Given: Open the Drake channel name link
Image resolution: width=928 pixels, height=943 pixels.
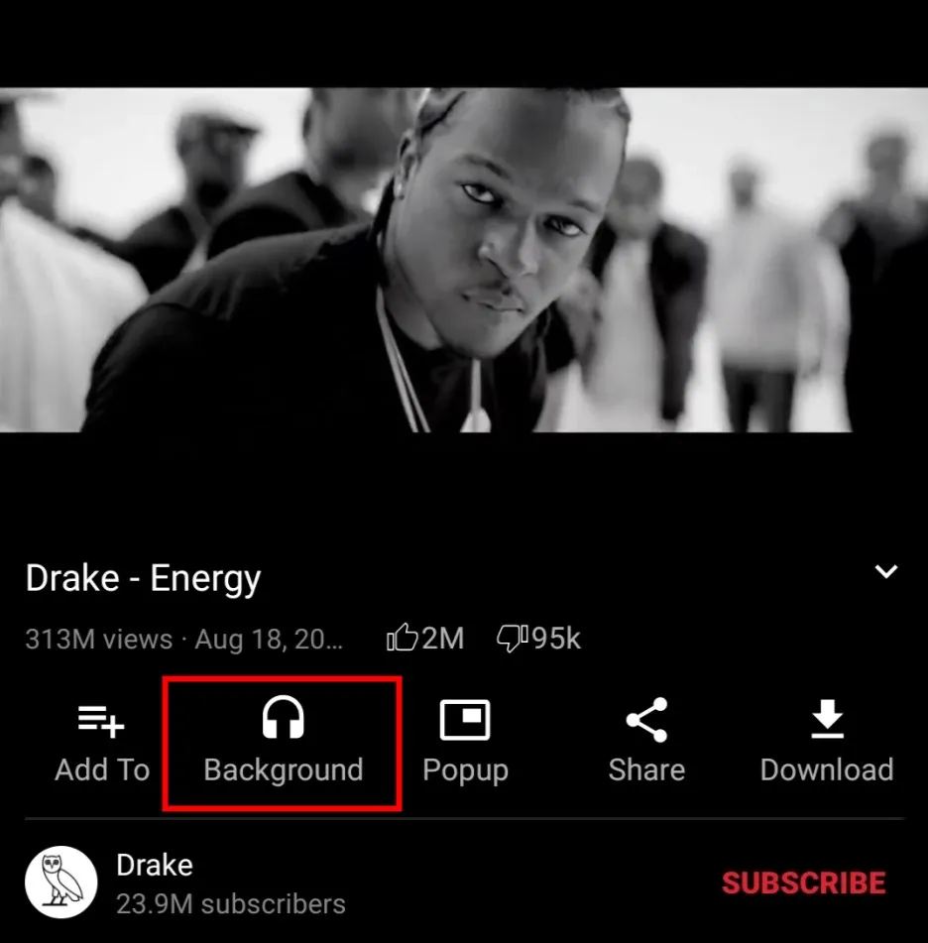Looking at the screenshot, I should click(155, 865).
